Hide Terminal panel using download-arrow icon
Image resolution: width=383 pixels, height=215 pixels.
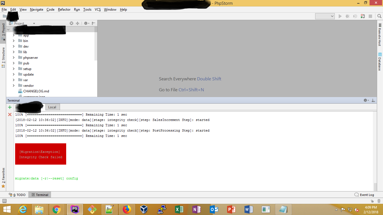[373, 100]
